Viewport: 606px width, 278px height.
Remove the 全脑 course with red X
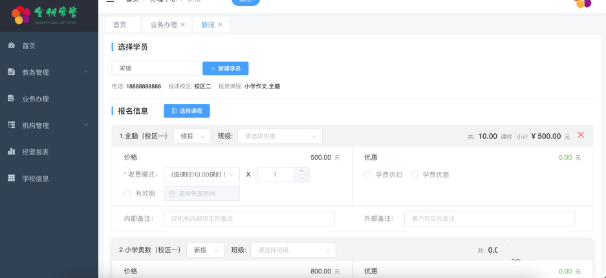point(580,135)
